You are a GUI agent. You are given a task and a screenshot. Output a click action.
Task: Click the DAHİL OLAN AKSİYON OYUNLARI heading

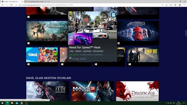(x=49, y=78)
